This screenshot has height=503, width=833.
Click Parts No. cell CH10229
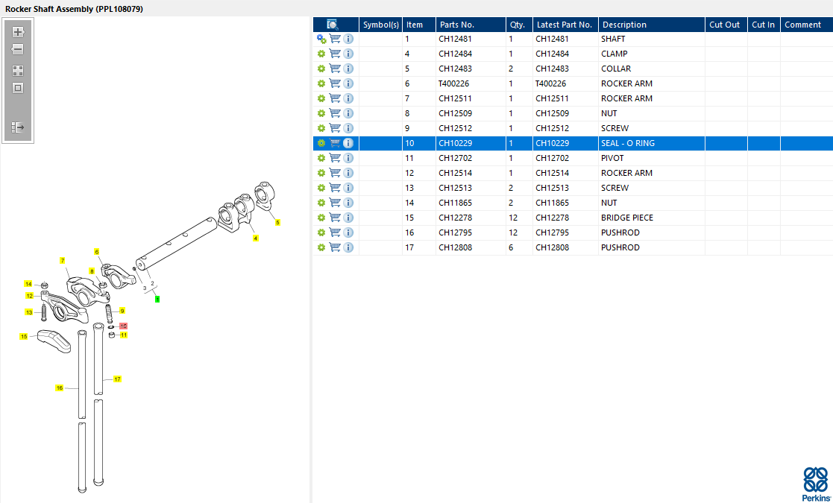(x=471, y=143)
